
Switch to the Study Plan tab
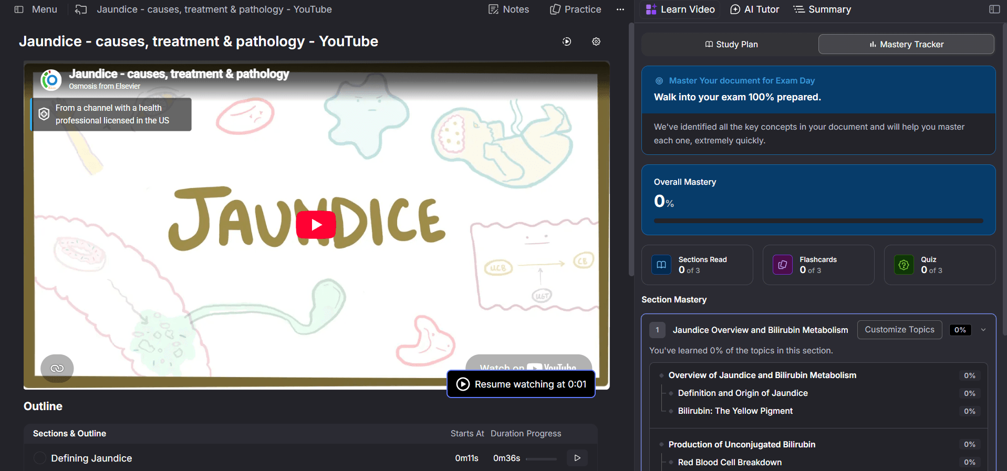731,44
